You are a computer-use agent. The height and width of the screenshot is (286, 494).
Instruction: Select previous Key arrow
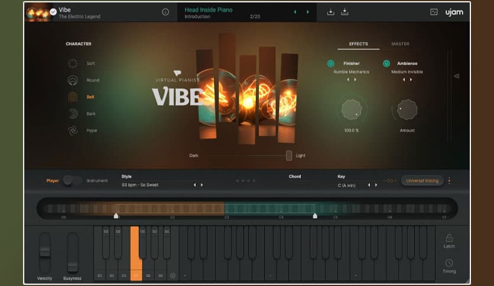pos(369,185)
